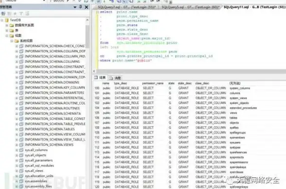
Task: Collapse the TestDB database node
Action: tap(2, 20)
